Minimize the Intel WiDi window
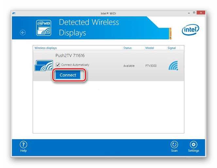 coord(189,13)
